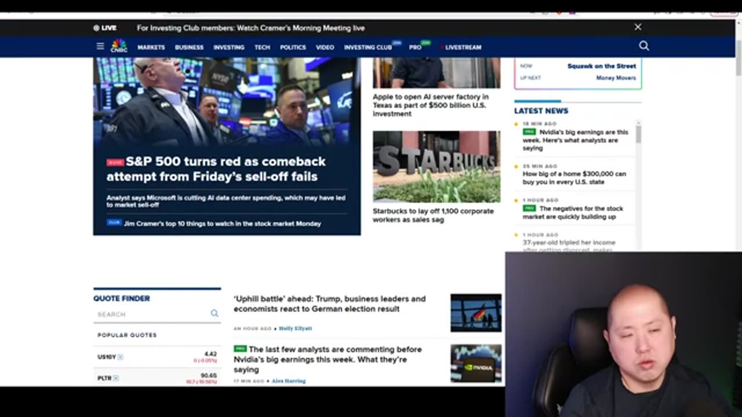Open 'Uphill battle' ahead German election story
The height and width of the screenshot is (417, 742).
[329, 303]
